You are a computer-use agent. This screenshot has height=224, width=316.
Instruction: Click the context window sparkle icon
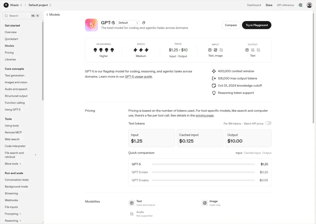(214, 71)
